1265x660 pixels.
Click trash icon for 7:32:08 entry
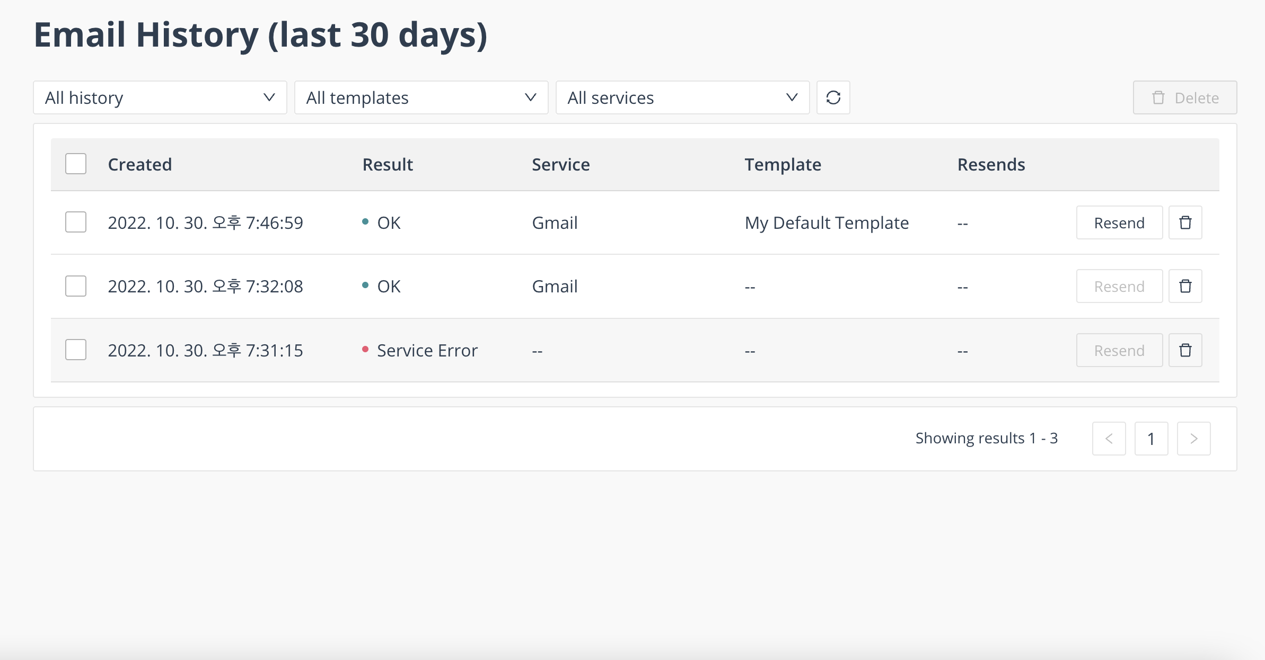[1185, 286]
